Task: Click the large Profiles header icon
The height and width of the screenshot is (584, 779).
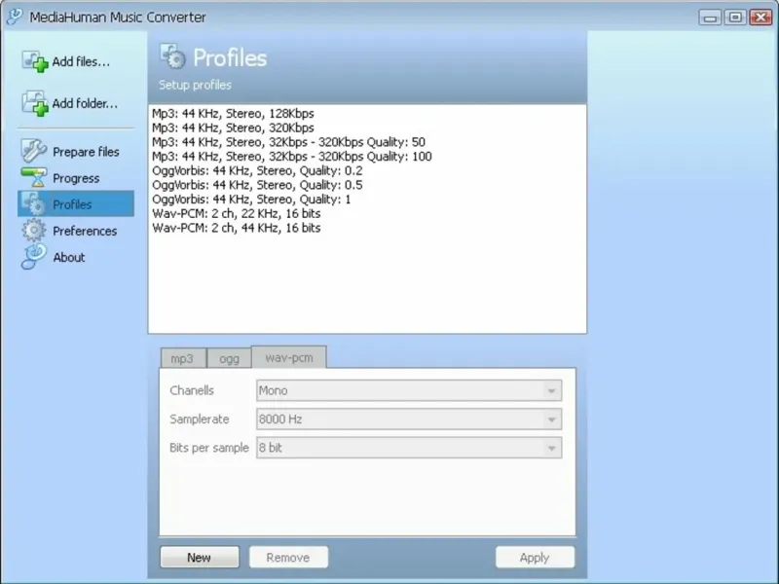Action: coord(173,56)
